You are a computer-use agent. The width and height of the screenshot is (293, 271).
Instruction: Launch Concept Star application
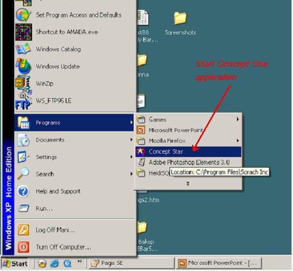pyautogui.click(x=188, y=152)
